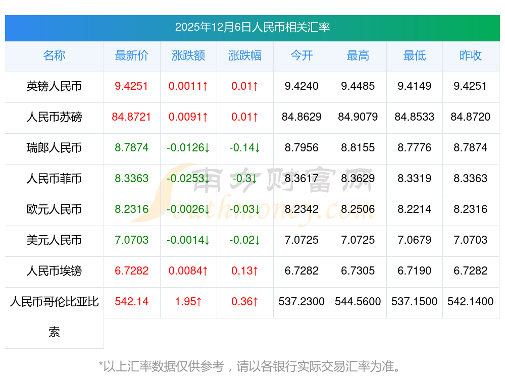Click the high price 544.5600

click(x=358, y=302)
